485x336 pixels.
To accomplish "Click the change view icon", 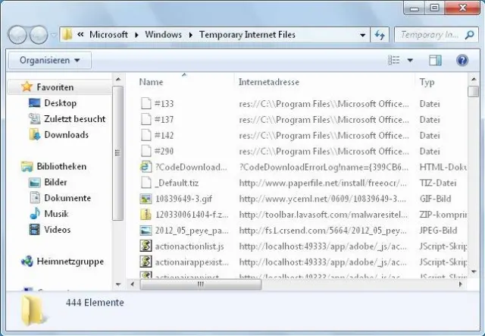I will point(394,60).
